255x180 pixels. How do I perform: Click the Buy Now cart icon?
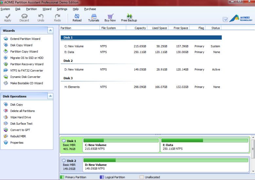tap(110, 16)
